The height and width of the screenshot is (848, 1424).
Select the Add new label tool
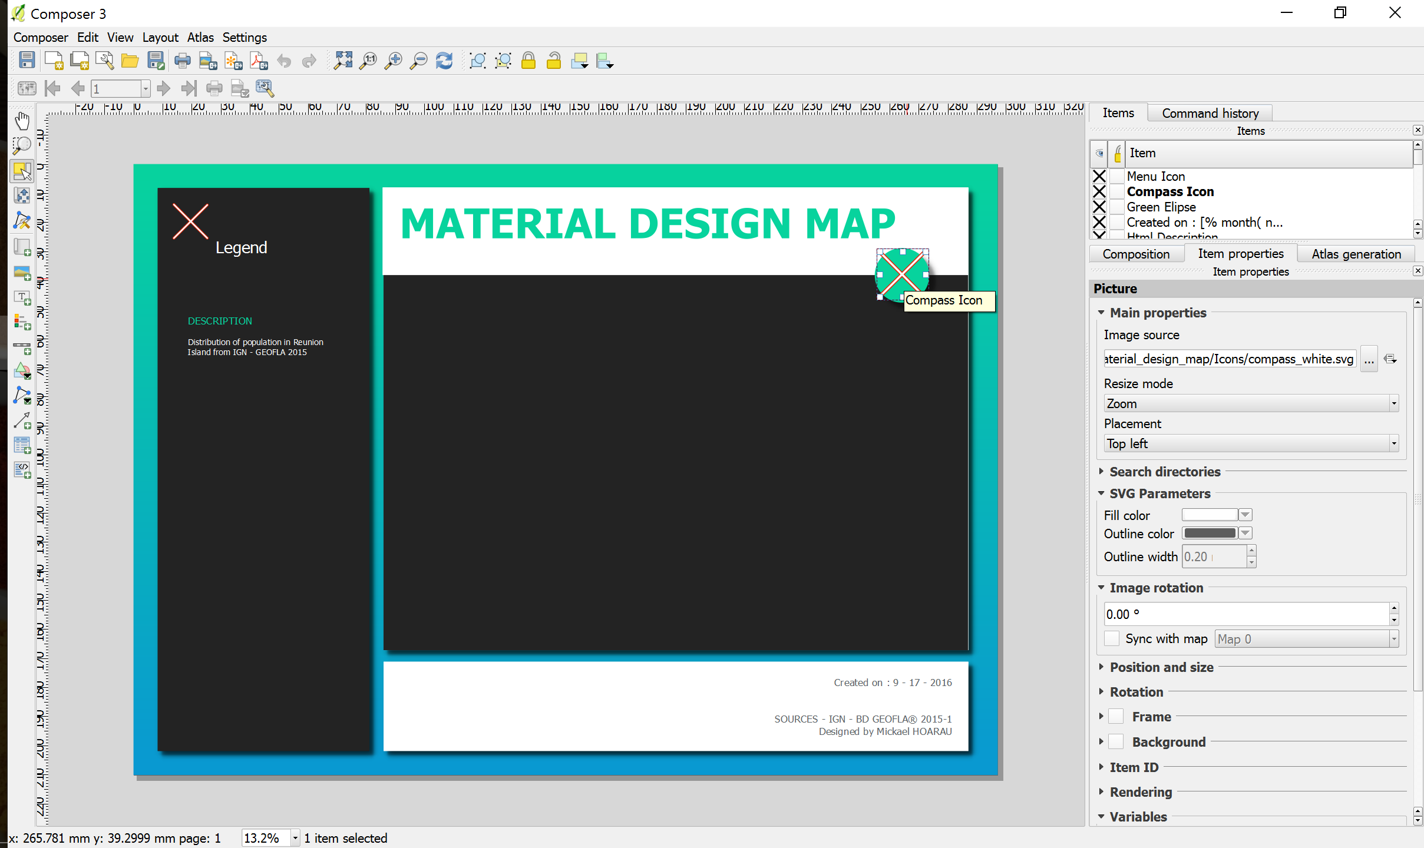(x=22, y=297)
